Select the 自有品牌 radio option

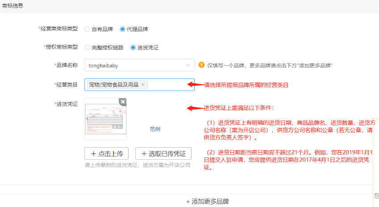point(87,29)
